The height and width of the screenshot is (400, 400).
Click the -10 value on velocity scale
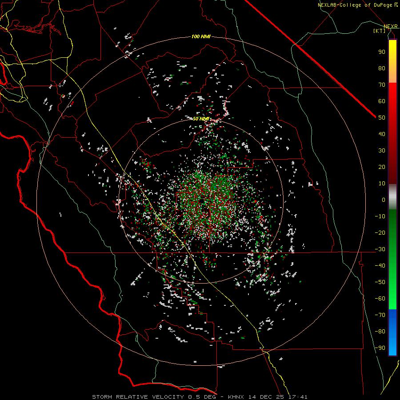click(x=380, y=216)
